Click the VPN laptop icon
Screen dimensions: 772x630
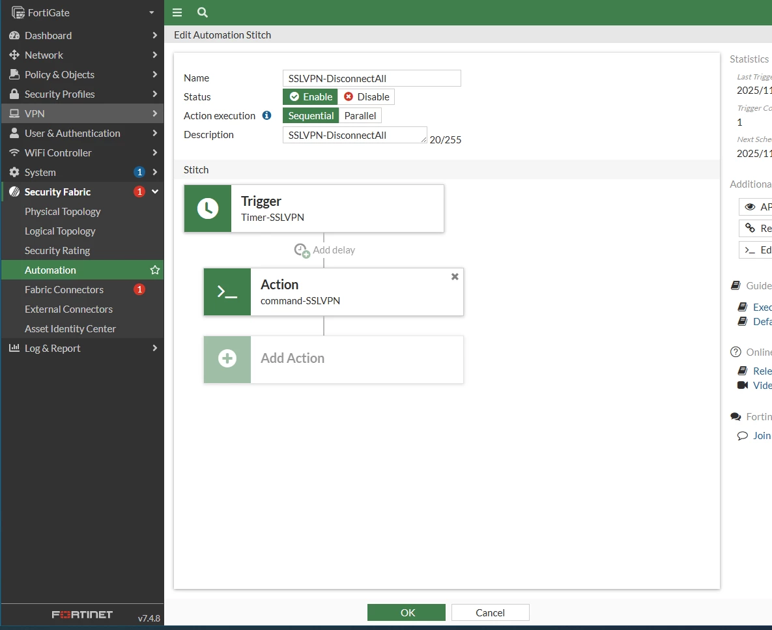(14, 114)
